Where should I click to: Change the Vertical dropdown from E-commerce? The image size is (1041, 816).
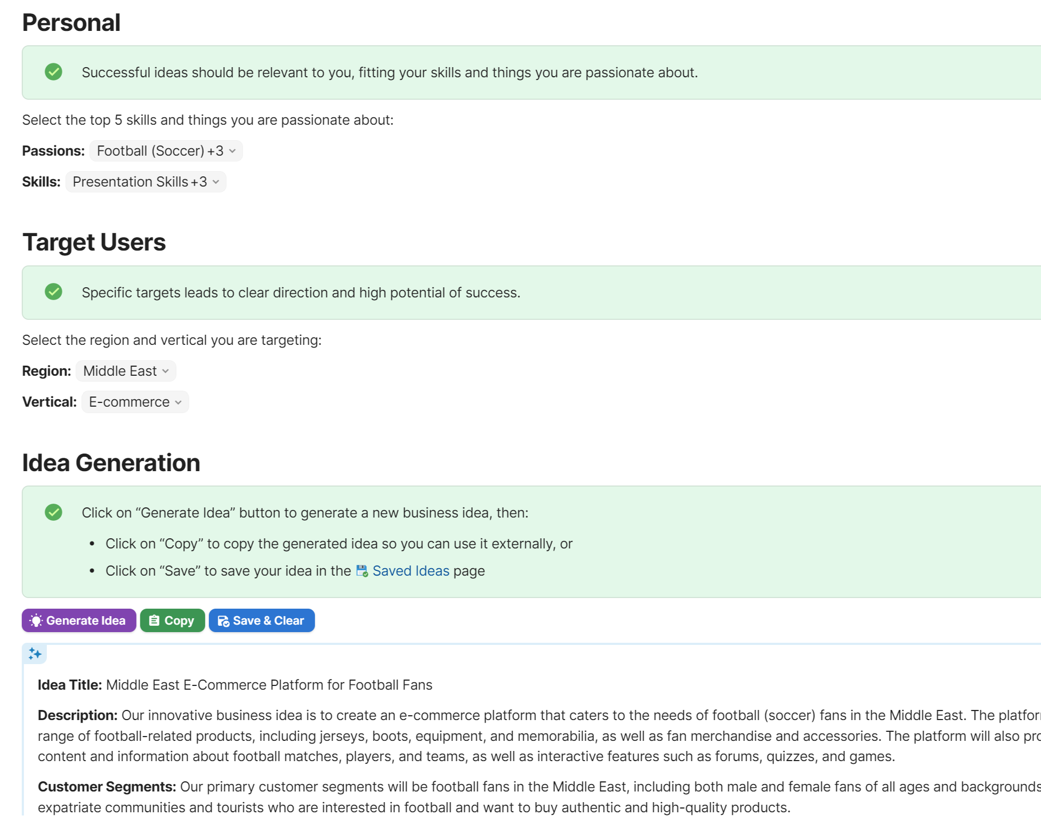click(x=135, y=402)
